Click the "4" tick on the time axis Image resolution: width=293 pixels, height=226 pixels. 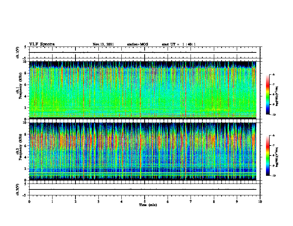[122, 202]
